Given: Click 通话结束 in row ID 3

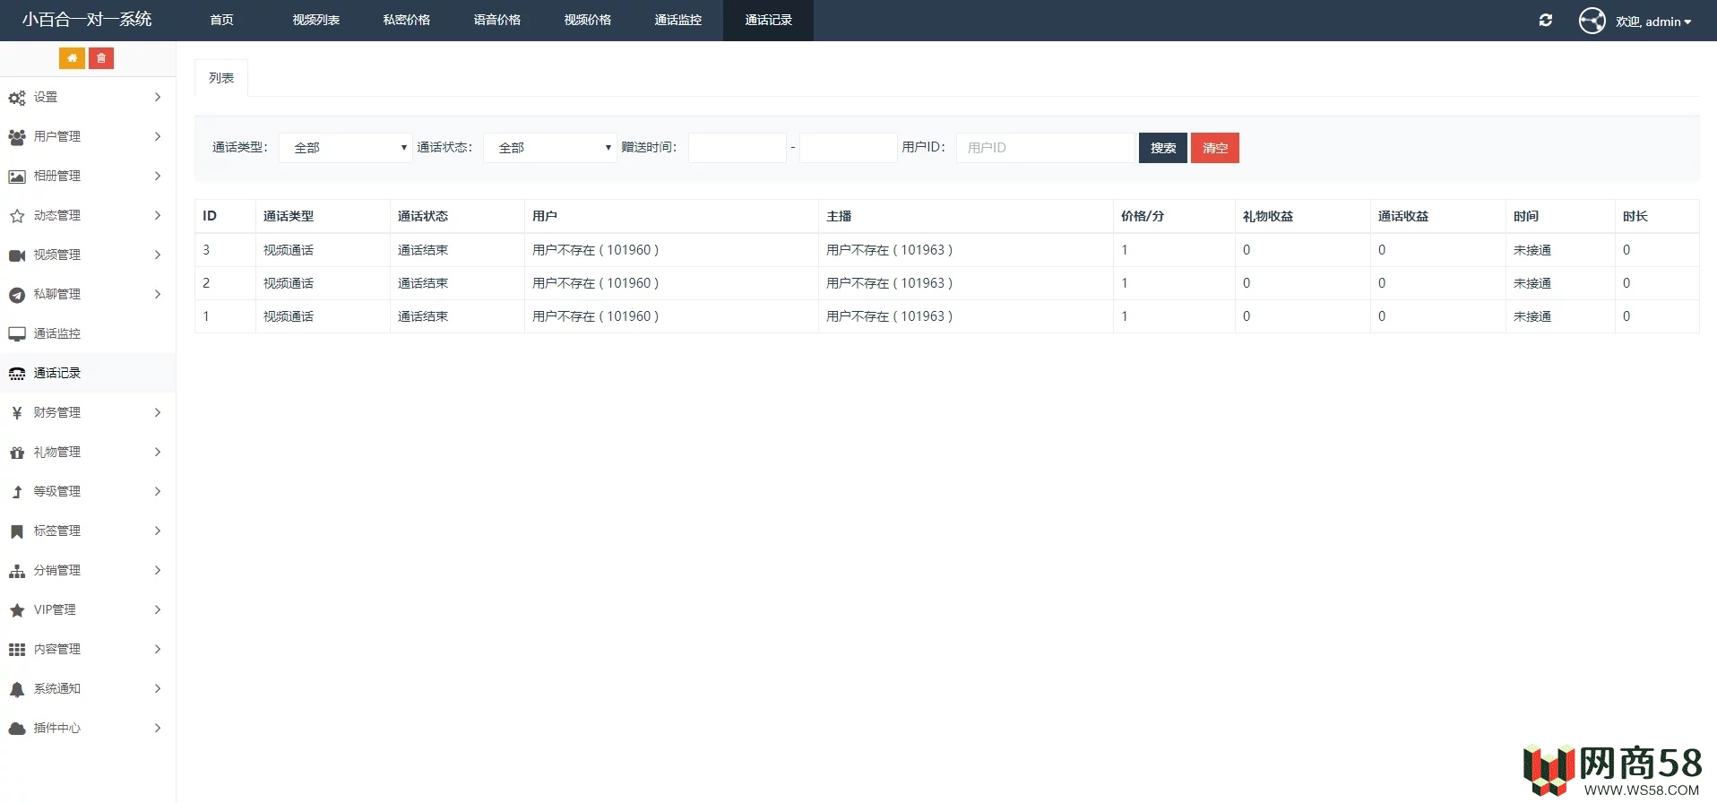Looking at the screenshot, I should pyautogui.click(x=423, y=250).
